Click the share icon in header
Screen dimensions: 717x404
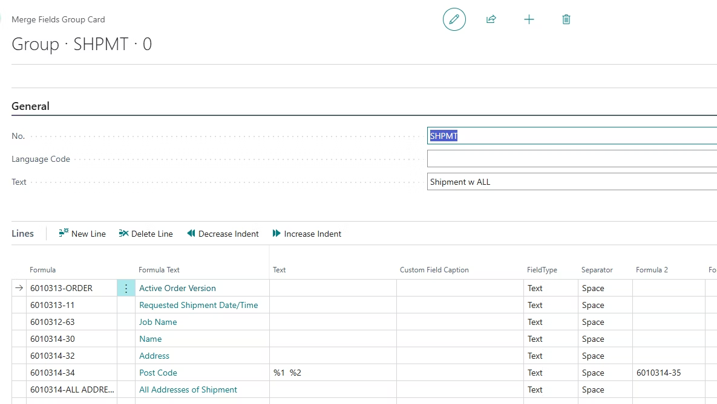[x=491, y=19]
